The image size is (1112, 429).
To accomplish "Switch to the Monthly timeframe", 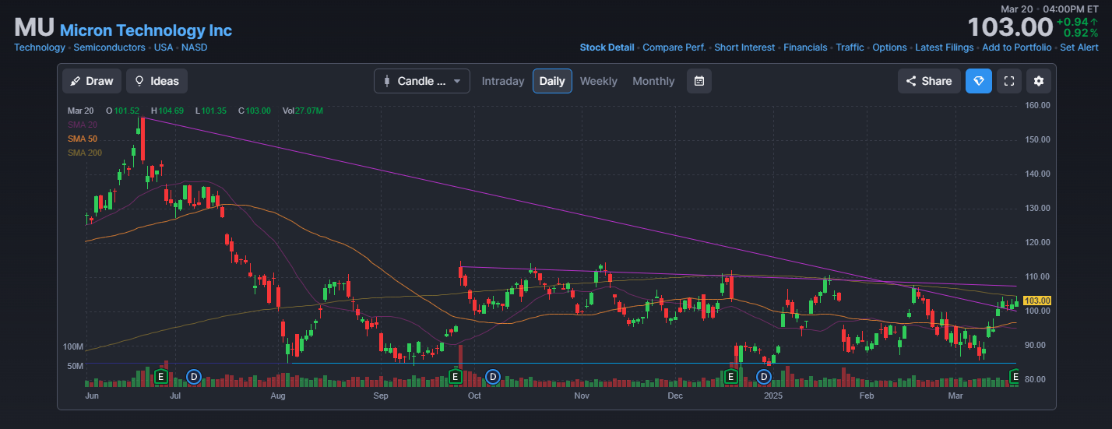I will point(653,81).
